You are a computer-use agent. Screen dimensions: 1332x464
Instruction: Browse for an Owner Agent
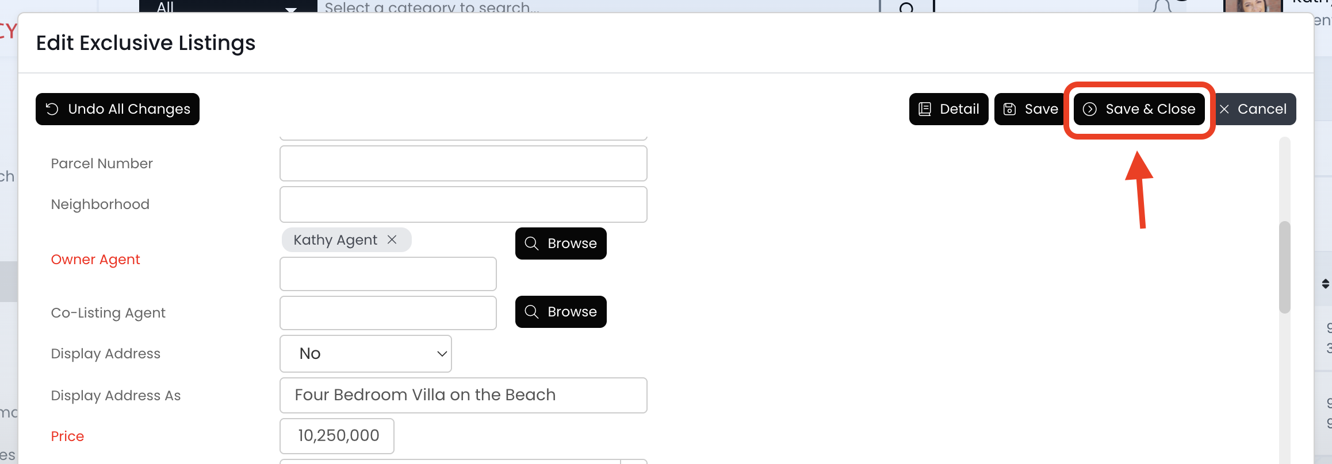coord(561,243)
